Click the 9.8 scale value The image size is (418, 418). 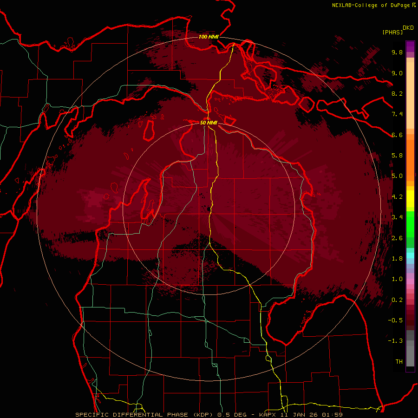[x=397, y=52]
